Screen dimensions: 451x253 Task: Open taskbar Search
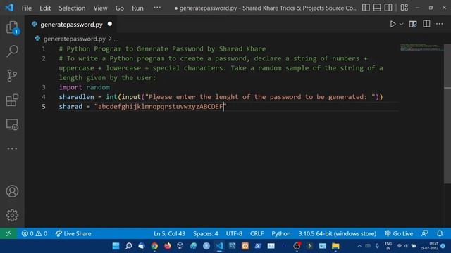129,246
